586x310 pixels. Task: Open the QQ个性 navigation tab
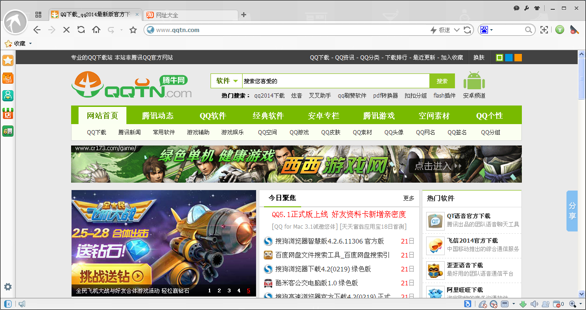pos(489,116)
